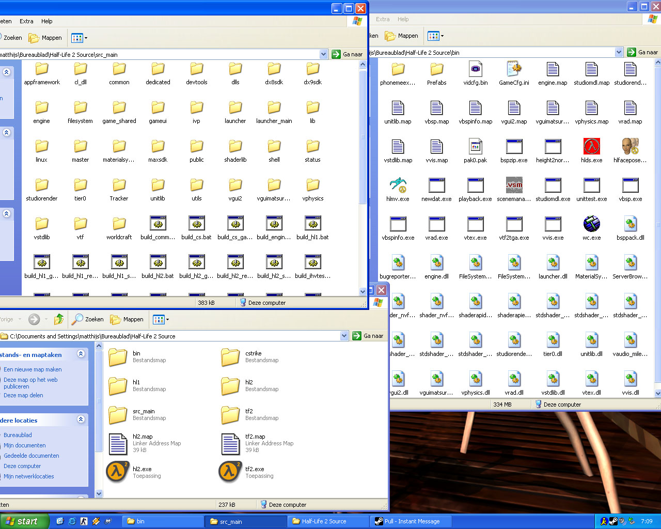Go to Mijn documenten link
This screenshot has width=661, height=529.
coord(25,445)
